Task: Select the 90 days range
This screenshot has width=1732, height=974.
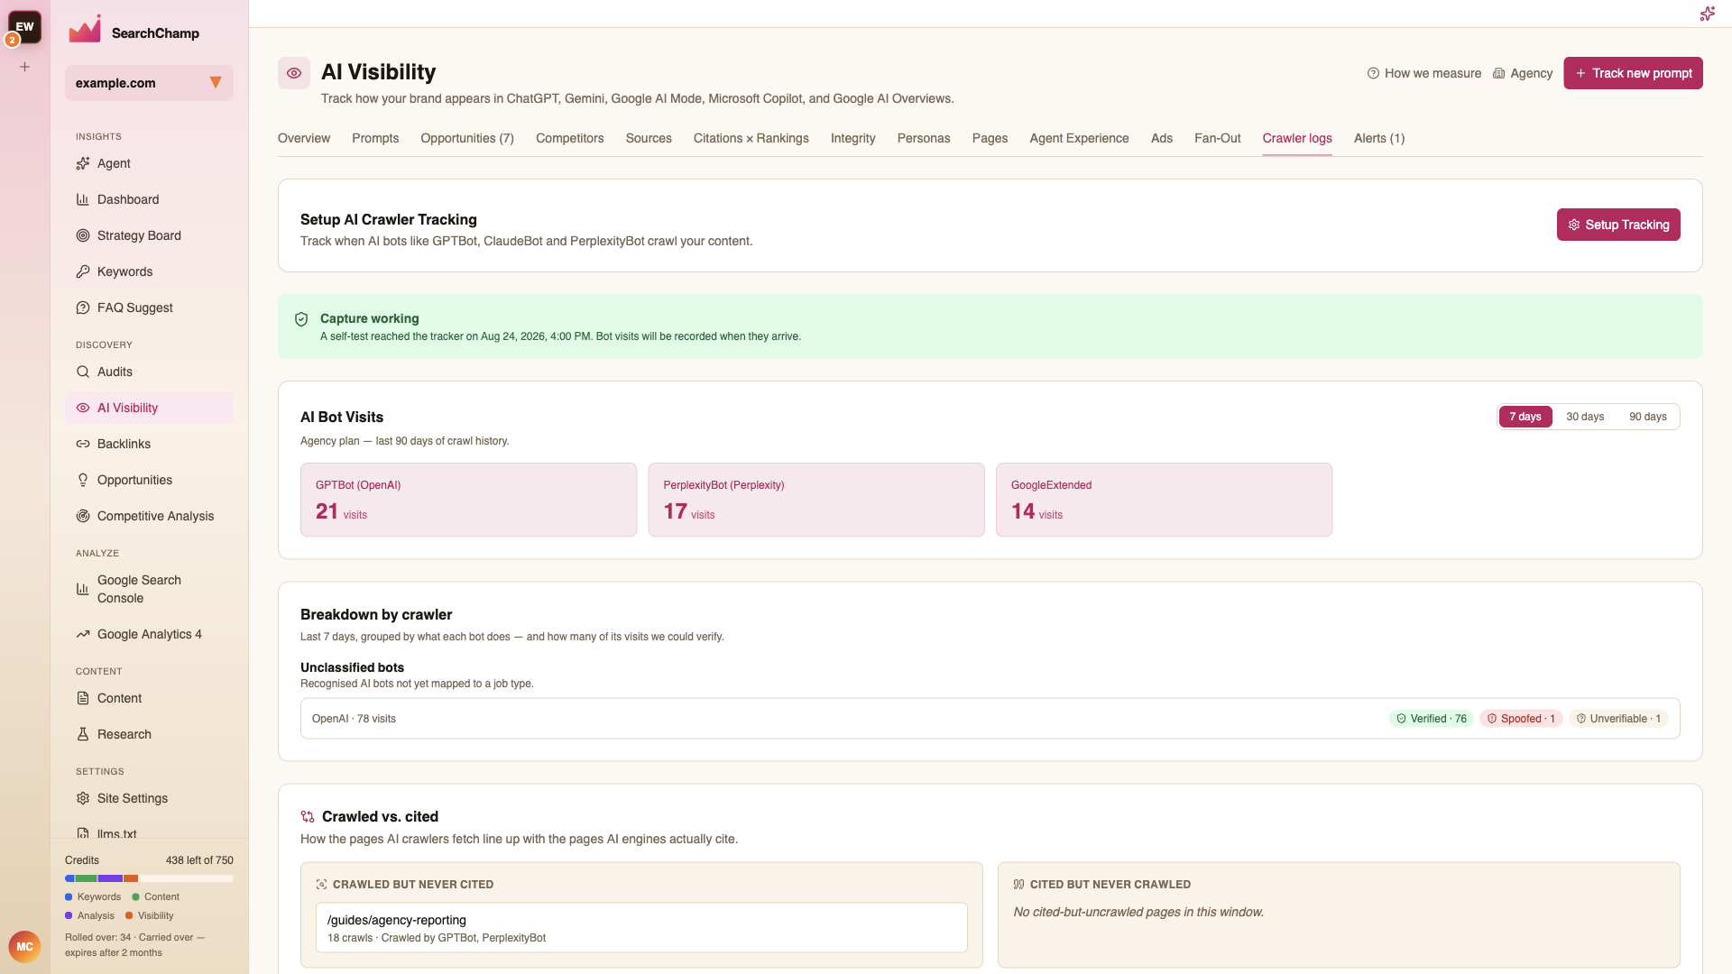Action: pos(1648,417)
